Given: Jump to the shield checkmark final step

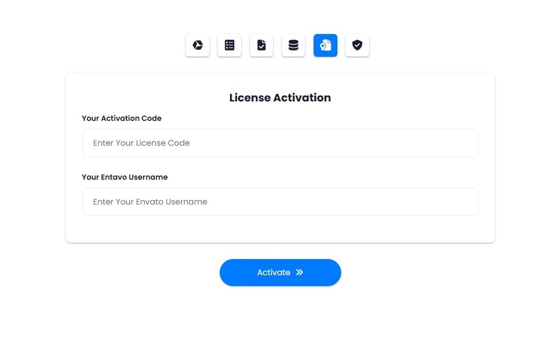Looking at the screenshot, I should (x=357, y=45).
